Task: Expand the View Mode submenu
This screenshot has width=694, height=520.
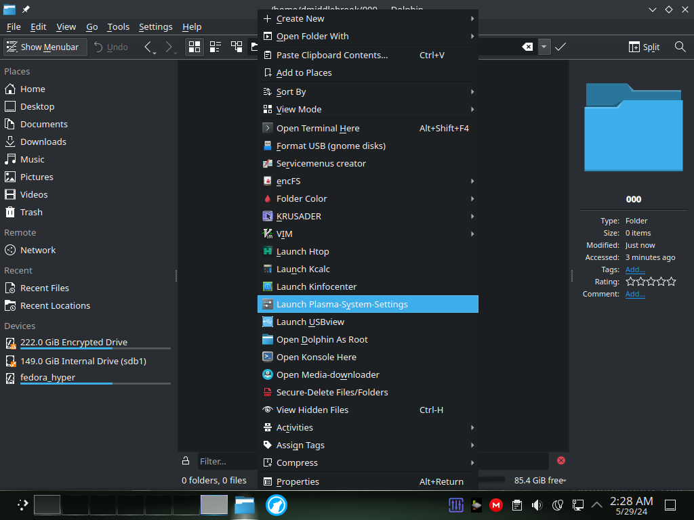Action: point(368,109)
